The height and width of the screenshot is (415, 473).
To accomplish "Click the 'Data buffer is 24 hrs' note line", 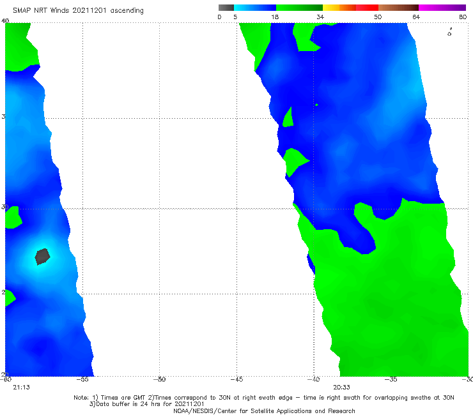I will click(147, 404).
